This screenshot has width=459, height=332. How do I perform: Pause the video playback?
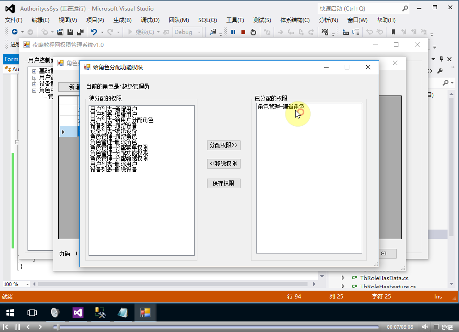pyautogui.click(x=17, y=327)
